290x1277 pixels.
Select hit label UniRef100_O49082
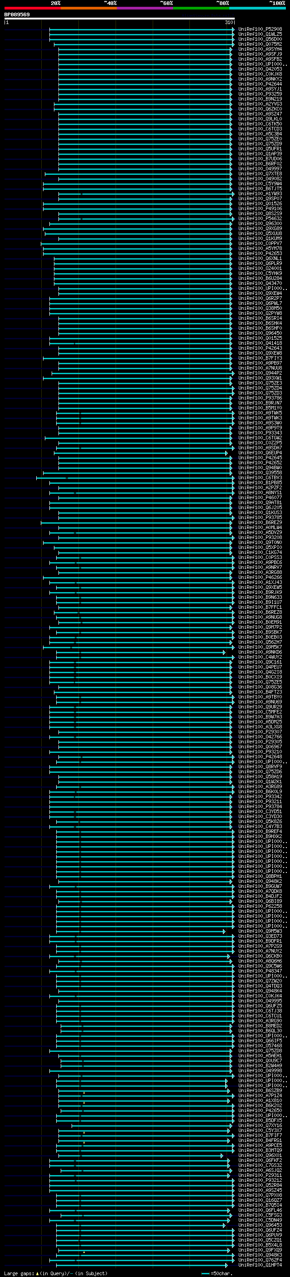coord(260,178)
